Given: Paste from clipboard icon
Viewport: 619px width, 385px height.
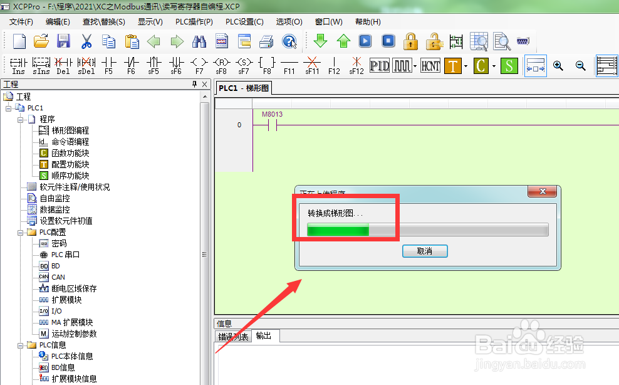Looking at the screenshot, I should [x=132, y=41].
